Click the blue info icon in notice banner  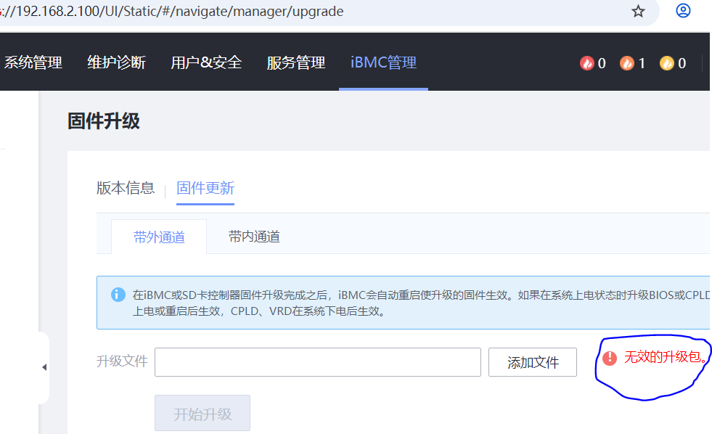point(118,295)
